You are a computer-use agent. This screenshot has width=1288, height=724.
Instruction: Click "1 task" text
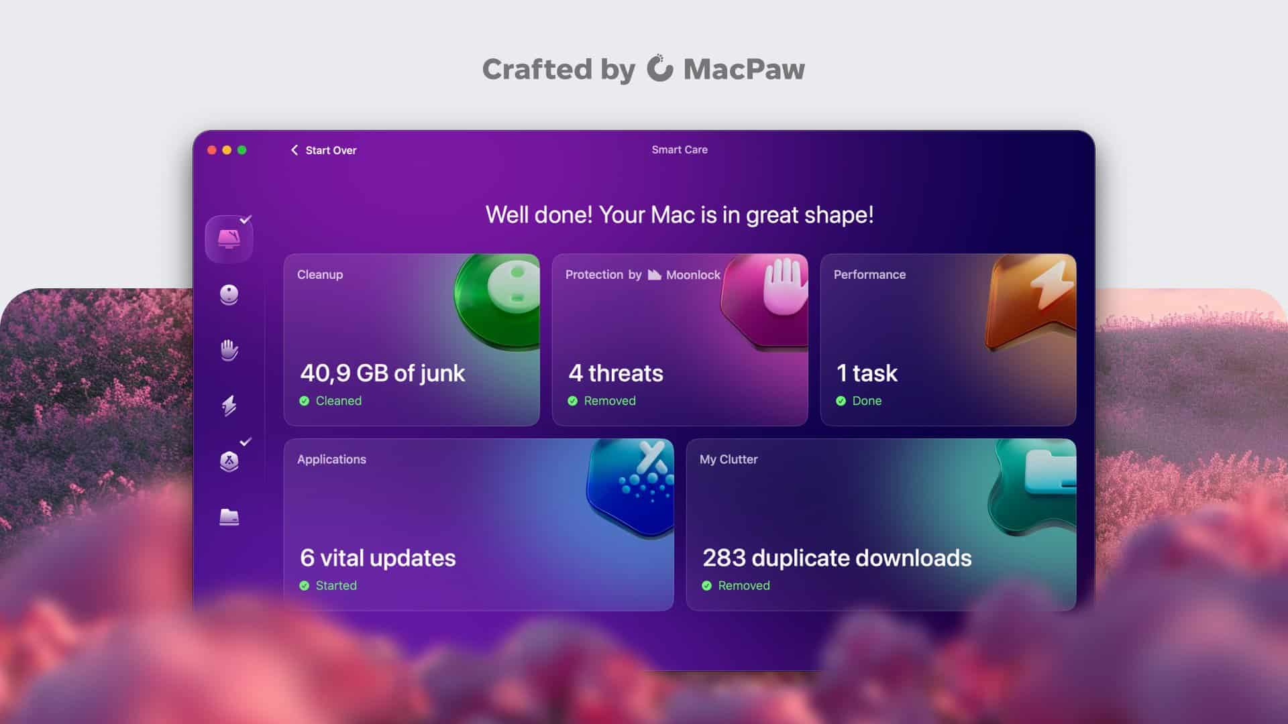[x=867, y=373]
